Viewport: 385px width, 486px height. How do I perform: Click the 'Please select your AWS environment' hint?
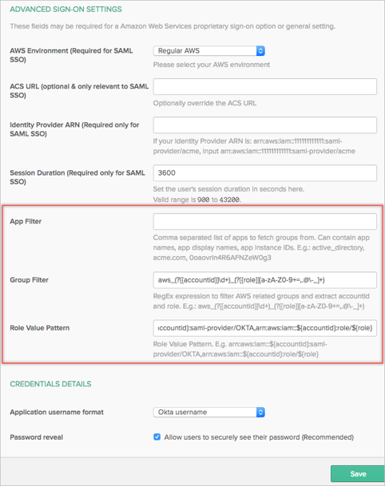pyautogui.click(x=211, y=65)
